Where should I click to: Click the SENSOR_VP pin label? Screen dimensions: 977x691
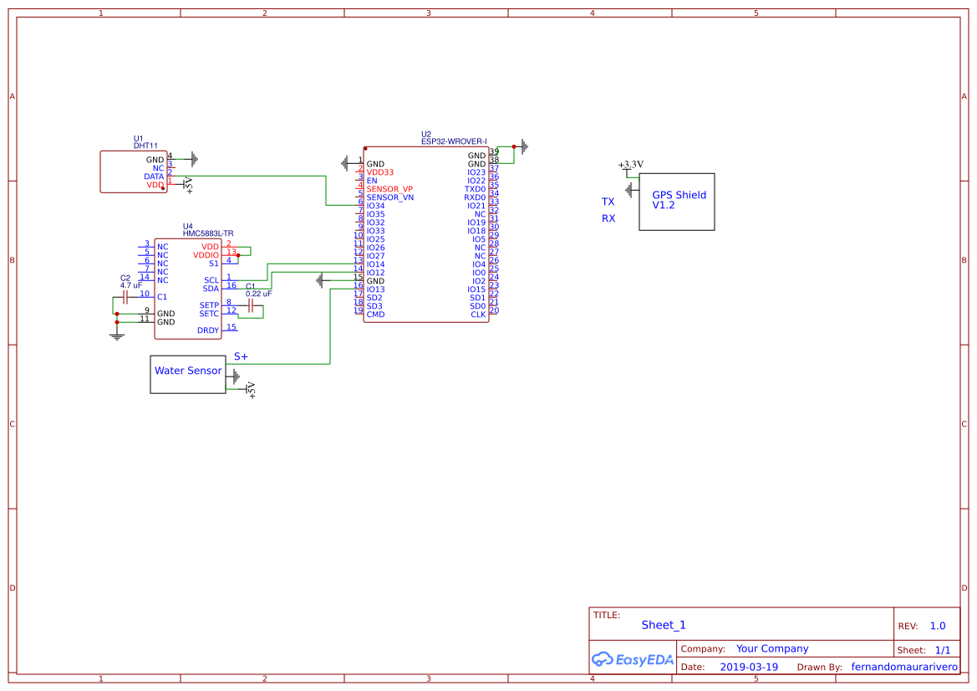[389, 190]
